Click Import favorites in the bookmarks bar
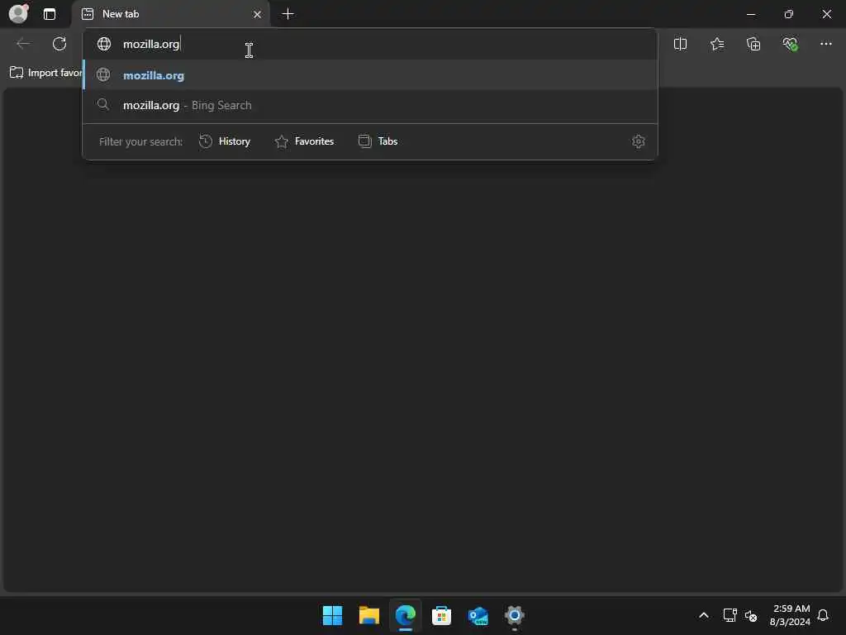The height and width of the screenshot is (635, 846). pyautogui.click(x=46, y=73)
